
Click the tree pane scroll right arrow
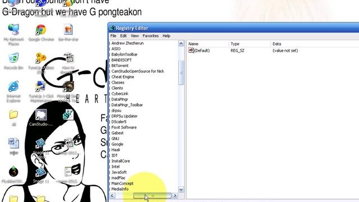(175, 196)
